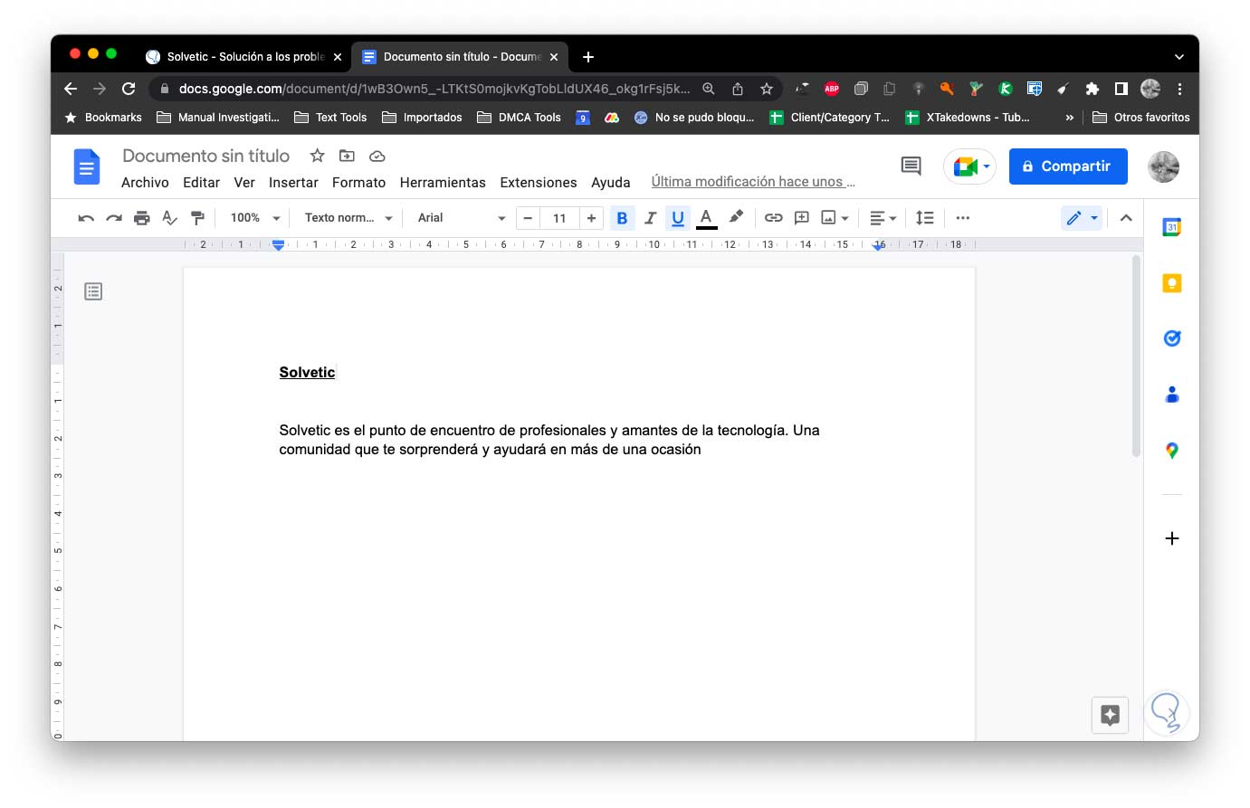This screenshot has height=808, width=1250.
Task: Rename the Documento sin título title
Action: pos(206,156)
